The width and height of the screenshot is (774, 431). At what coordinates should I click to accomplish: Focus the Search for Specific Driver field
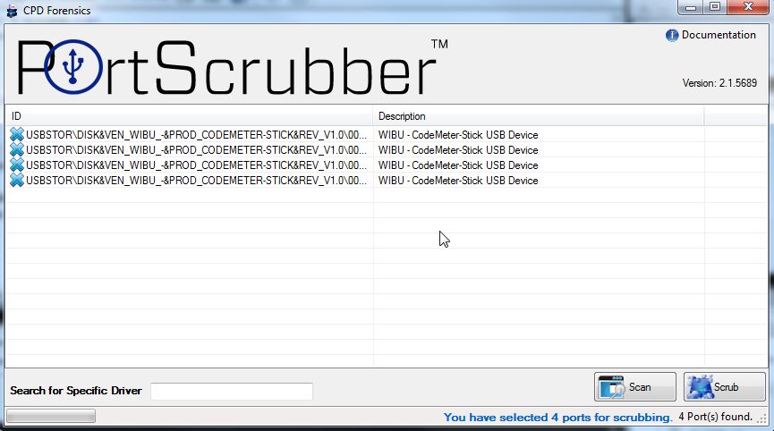(232, 392)
